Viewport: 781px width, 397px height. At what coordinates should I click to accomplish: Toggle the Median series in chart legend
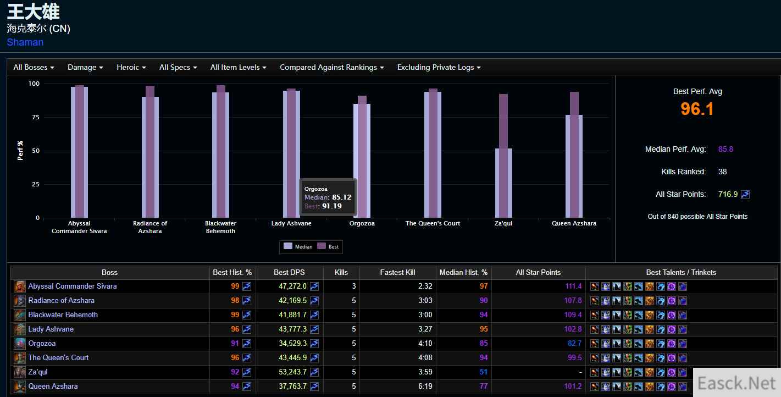[x=298, y=247]
